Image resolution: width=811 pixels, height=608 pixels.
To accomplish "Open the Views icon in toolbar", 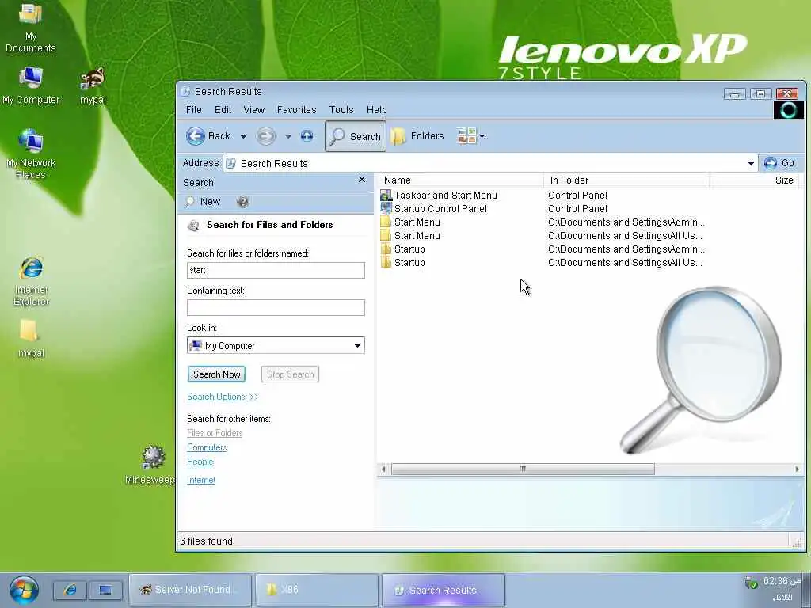I will pyautogui.click(x=466, y=136).
